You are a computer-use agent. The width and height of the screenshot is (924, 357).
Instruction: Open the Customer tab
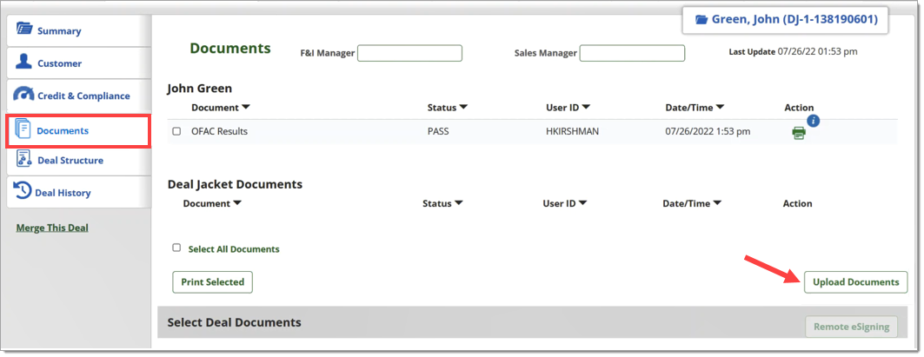[78, 63]
